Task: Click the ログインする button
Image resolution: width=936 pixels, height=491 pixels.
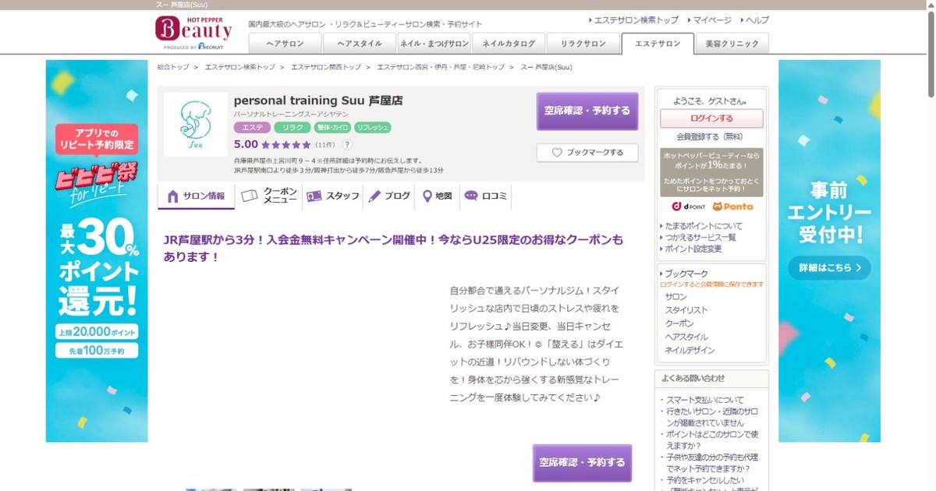Action: click(711, 118)
